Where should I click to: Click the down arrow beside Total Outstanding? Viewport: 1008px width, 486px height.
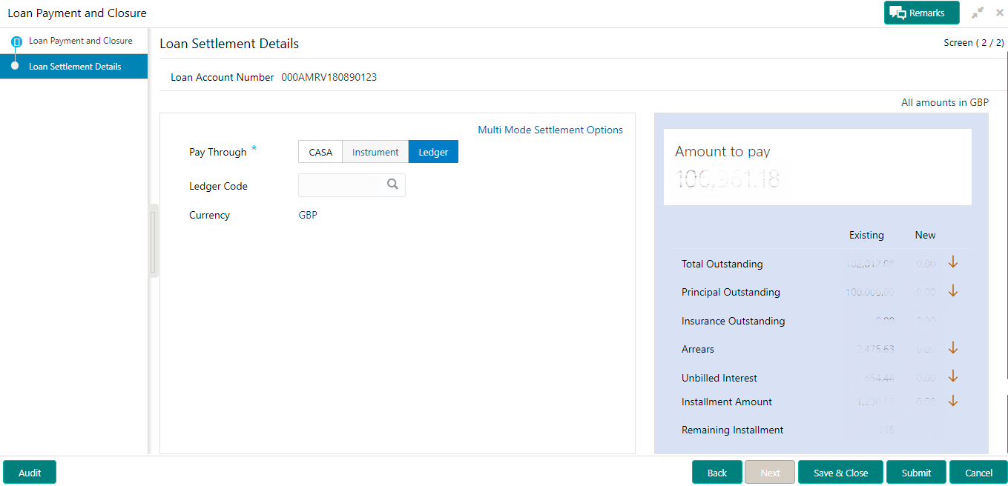click(953, 262)
